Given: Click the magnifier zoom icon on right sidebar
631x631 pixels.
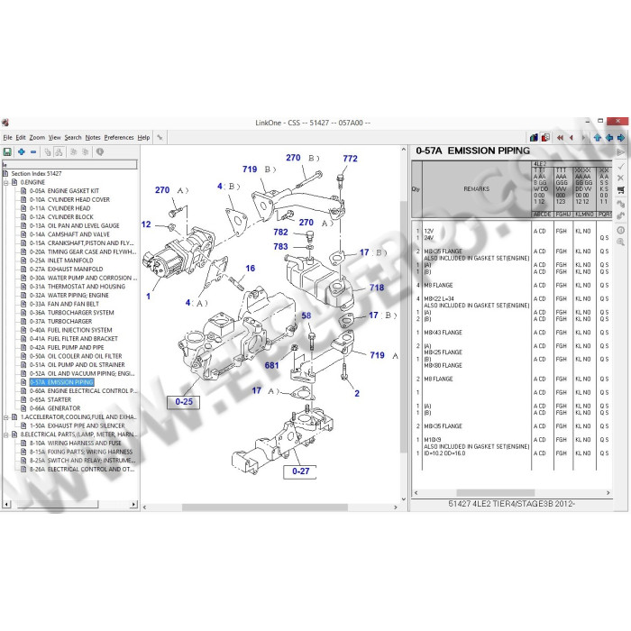Looking at the screenshot, I should 620,242.
